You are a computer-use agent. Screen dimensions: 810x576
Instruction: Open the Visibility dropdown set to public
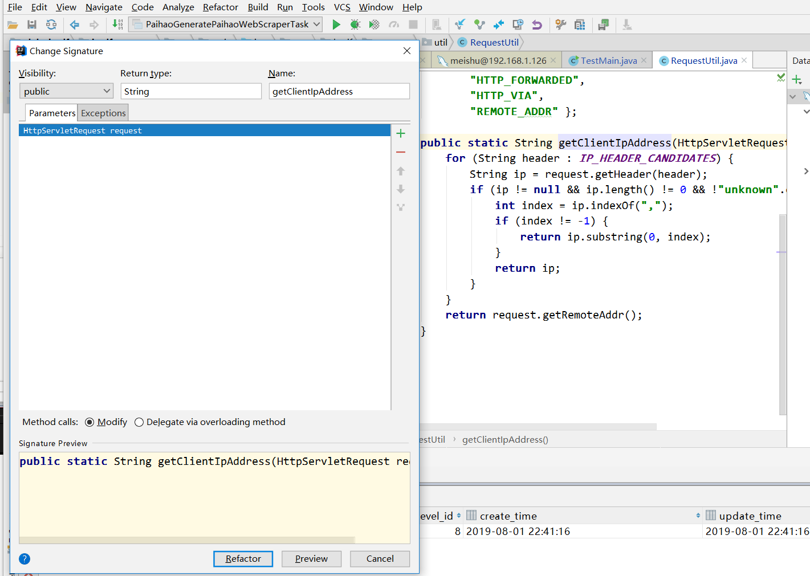[x=66, y=91]
